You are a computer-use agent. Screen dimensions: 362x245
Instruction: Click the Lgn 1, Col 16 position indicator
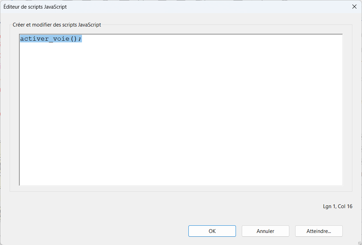[x=338, y=206]
